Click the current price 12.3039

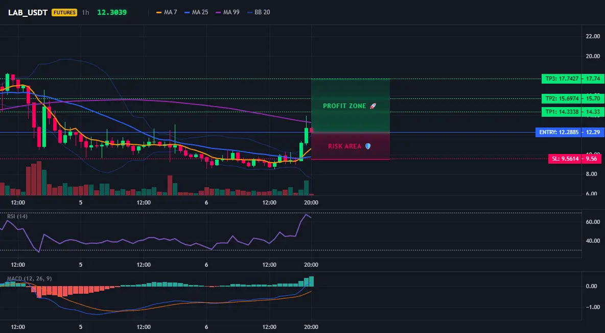112,12
